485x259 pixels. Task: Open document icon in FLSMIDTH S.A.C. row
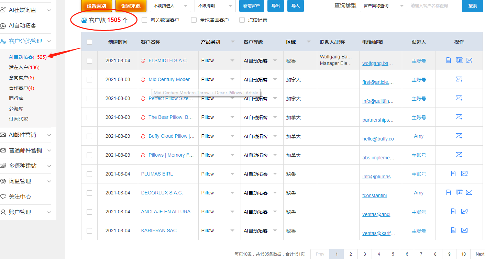tap(448, 60)
